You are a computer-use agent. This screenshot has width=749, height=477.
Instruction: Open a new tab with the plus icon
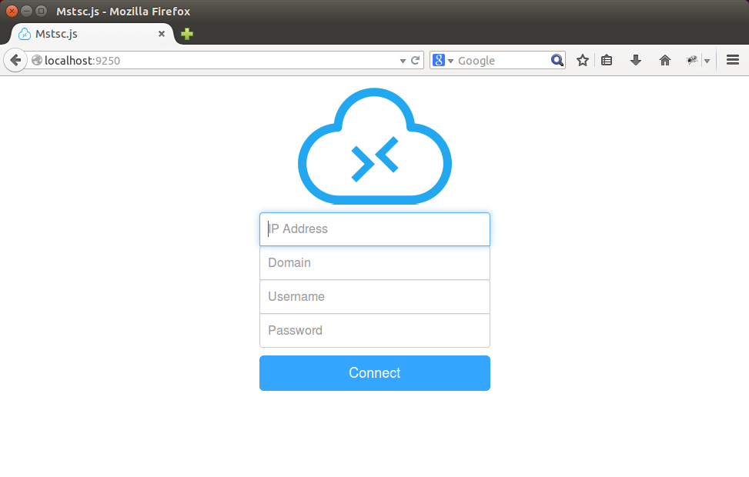(x=187, y=34)
